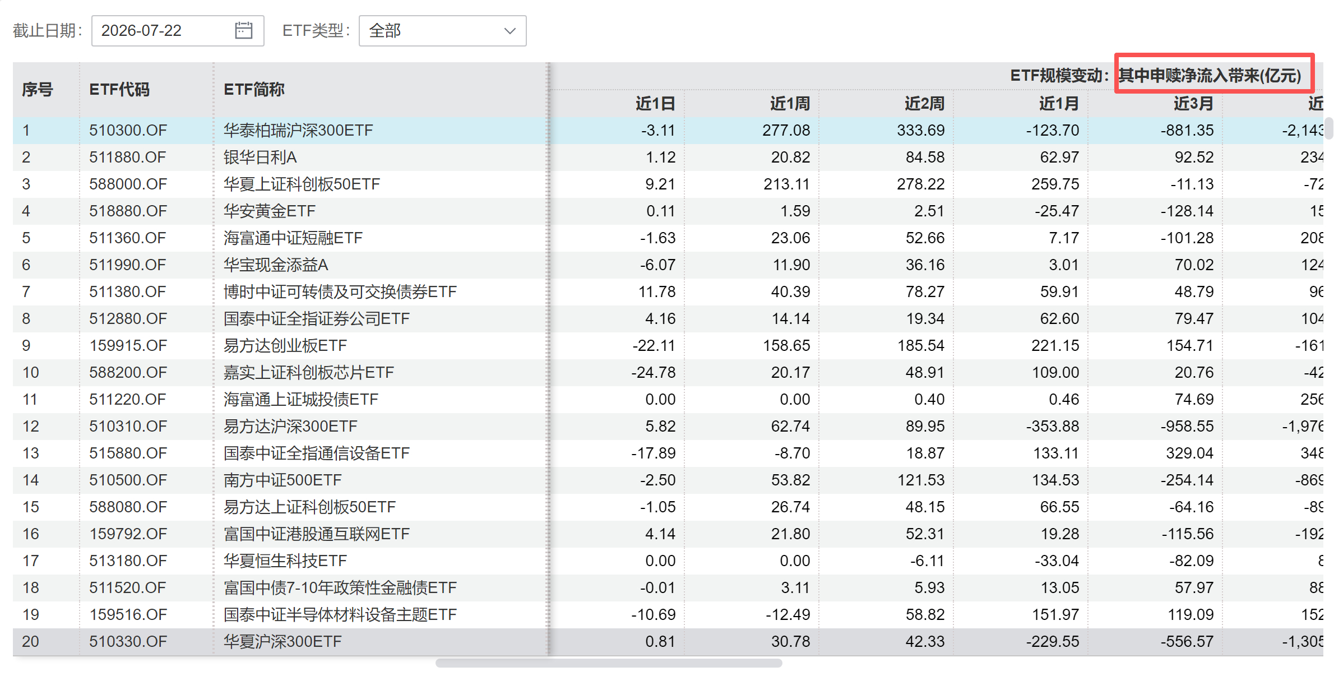Viewport: 1334px width, 676px height.
Task: Select the 易方达沪深300ETF name
Action: [290, 427]
